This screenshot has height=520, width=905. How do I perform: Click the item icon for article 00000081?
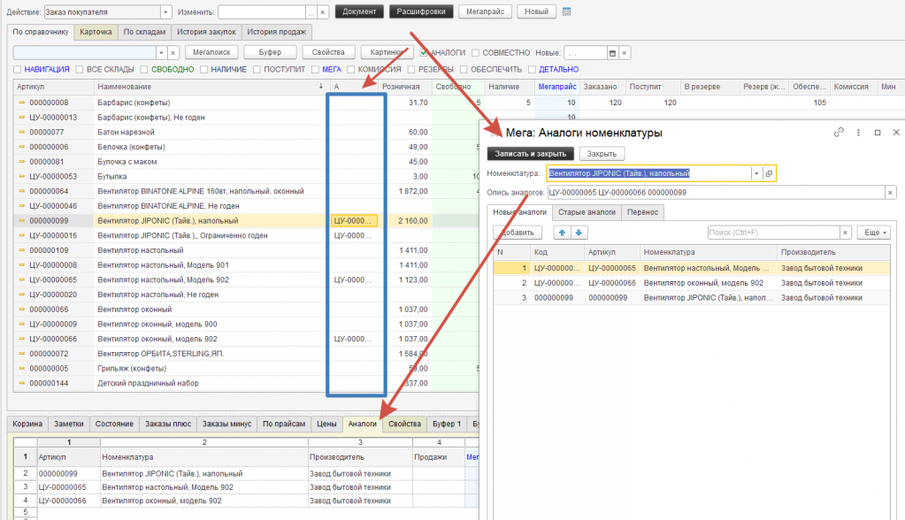pos(22,162)
